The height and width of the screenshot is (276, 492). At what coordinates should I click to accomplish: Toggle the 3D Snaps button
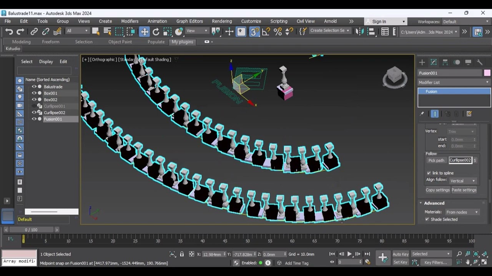[x=254, y=32]
